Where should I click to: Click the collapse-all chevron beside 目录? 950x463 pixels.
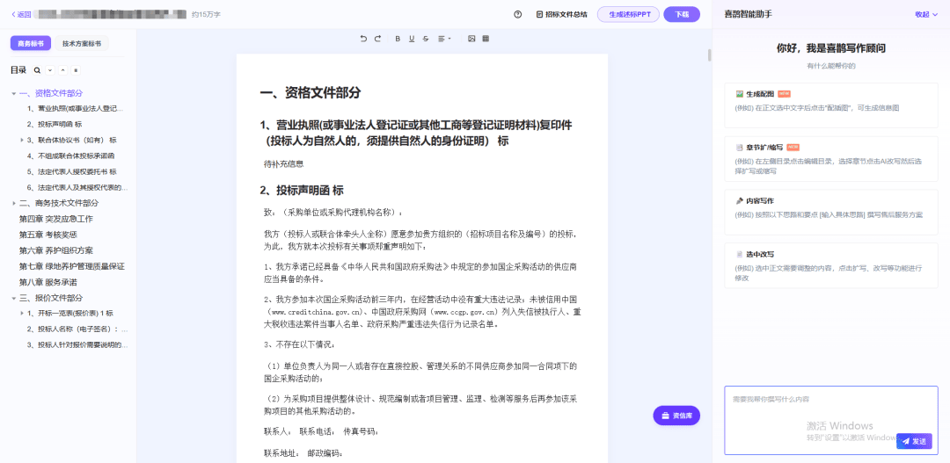pyautogui.click(x=63, y=70)
